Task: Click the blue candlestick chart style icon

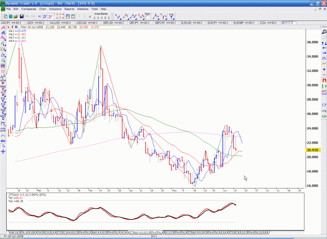Action: tap(45, 16)
